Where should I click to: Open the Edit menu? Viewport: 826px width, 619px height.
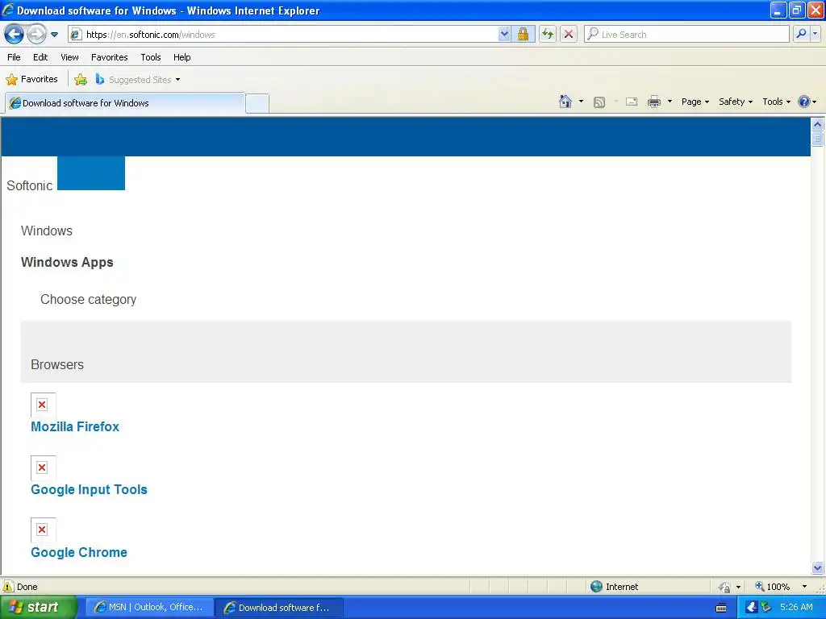point(40,57)
